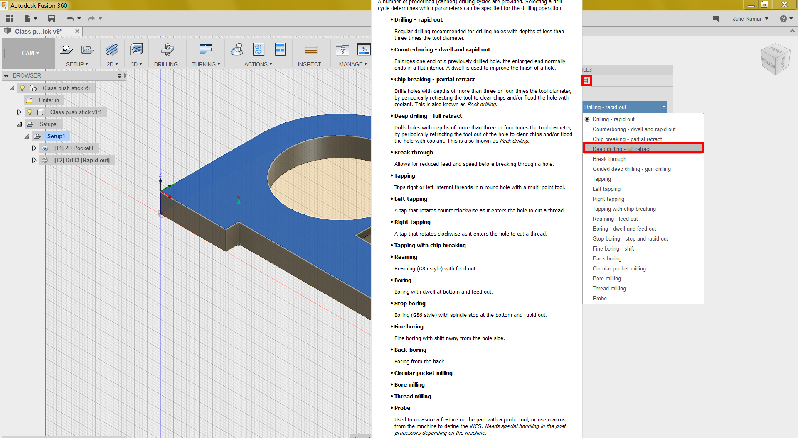The image size is (798, 438).
Task: Click the Units document icon in the browser
Action: (x=30, y=100)
